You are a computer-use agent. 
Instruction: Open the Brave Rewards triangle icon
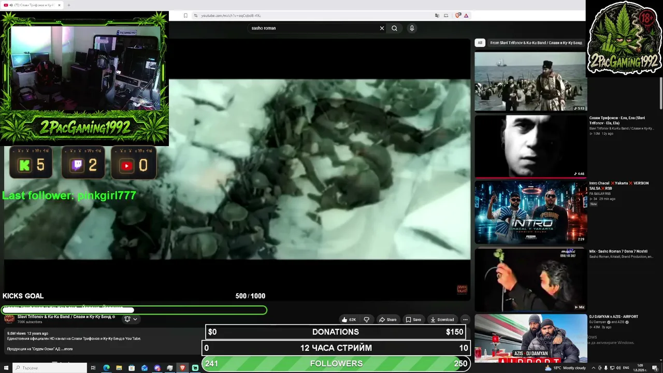tap(466, 16)
